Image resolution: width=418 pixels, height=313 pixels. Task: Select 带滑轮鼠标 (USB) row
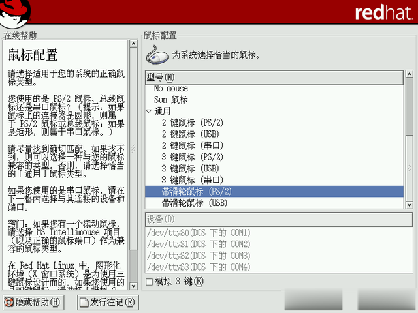click(x=274, y=203)
